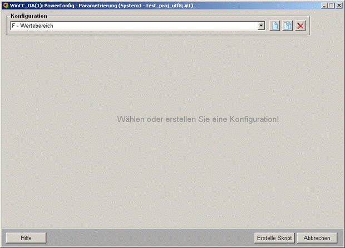This screenshot has width=345, height=248.
Task: Close the PowerConfig window
Action: 339,6
